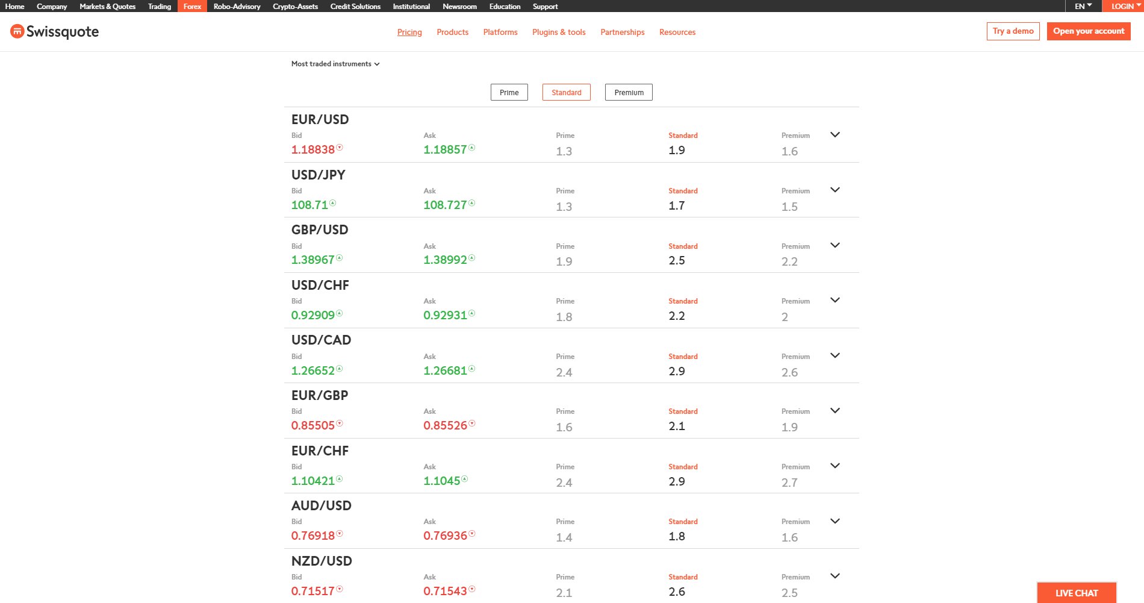Open the Most traded instruments dropdown
This screenshot has width=1144, height=603.
click(335, 64)
